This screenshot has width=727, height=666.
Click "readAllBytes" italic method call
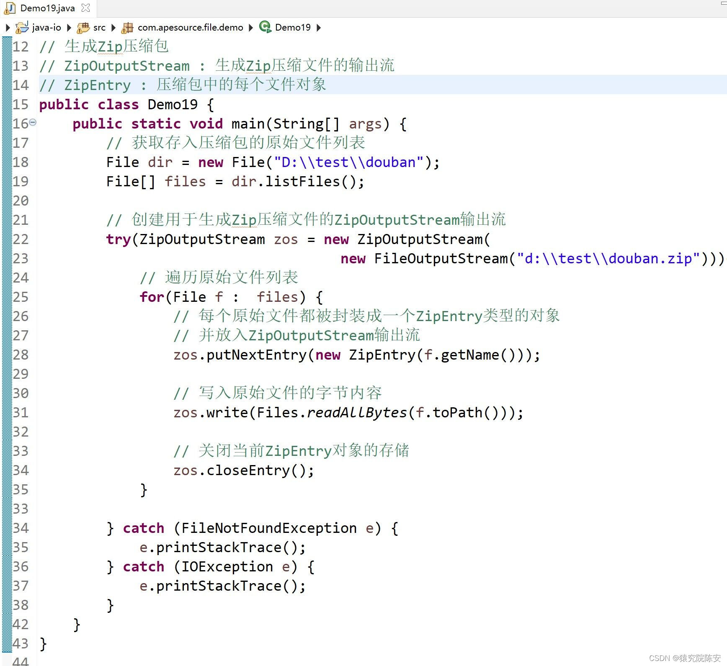click(x=357, y=412)
